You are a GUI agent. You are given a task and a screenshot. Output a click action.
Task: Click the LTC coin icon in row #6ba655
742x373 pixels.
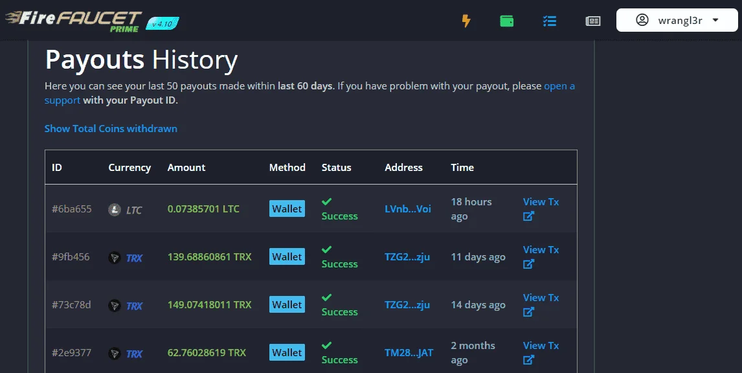(115, 209)
